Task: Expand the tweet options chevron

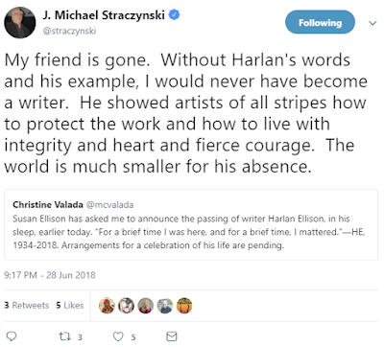Action: coord(372,23)
